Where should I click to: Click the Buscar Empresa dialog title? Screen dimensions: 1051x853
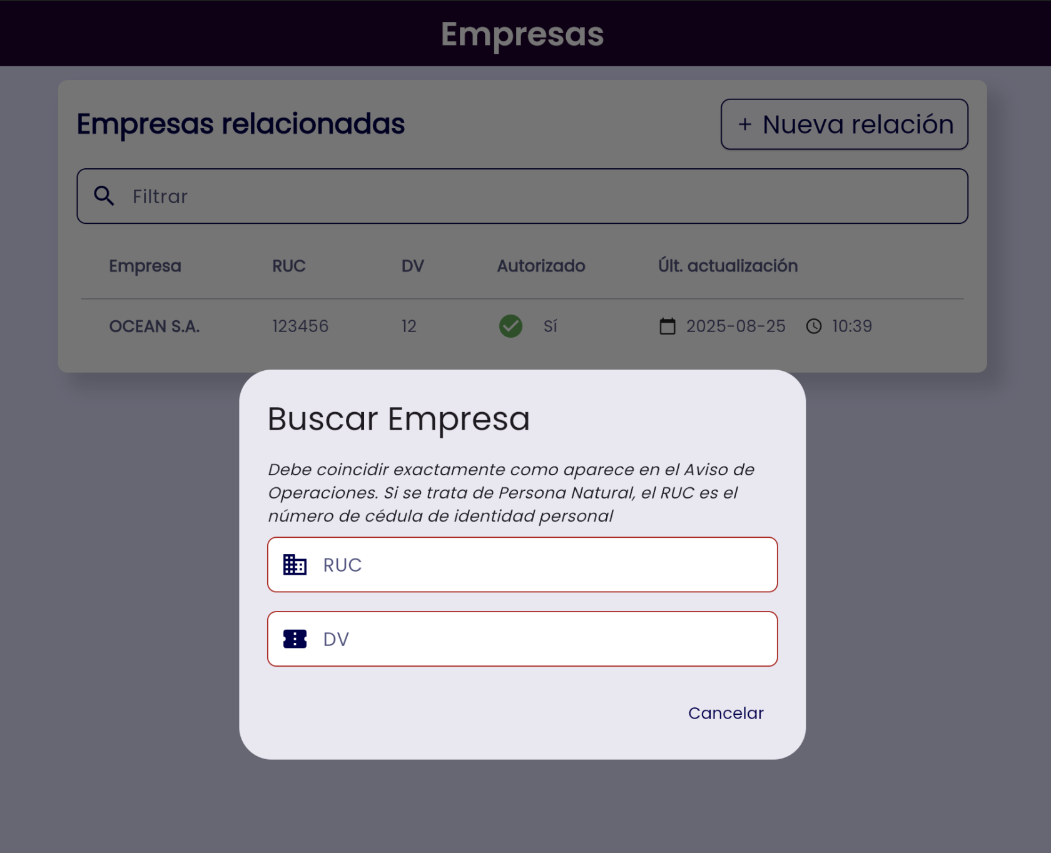tap(399, 419)
